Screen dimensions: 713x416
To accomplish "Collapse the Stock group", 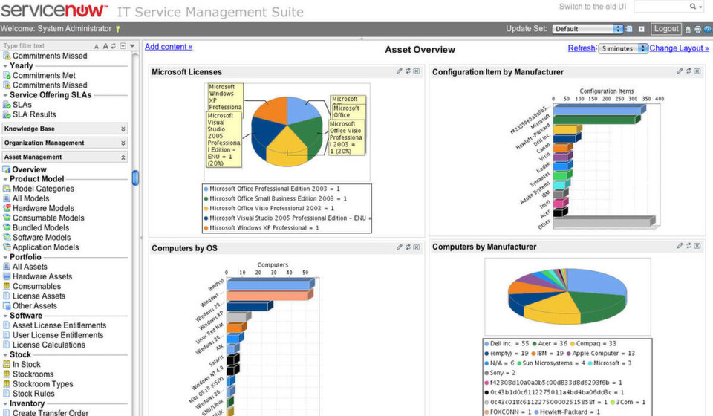I will click(x=5, y=355).
